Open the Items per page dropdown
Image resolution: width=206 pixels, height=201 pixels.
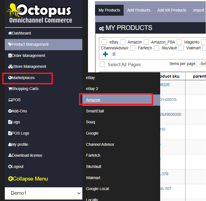point(201,64)
